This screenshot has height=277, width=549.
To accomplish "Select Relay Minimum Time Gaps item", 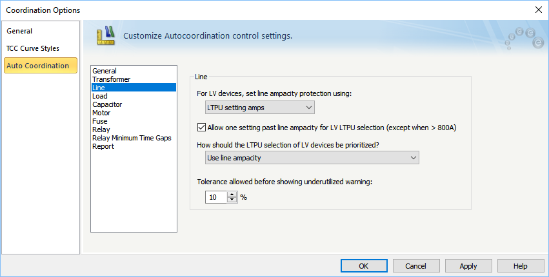I will (132, 138).
